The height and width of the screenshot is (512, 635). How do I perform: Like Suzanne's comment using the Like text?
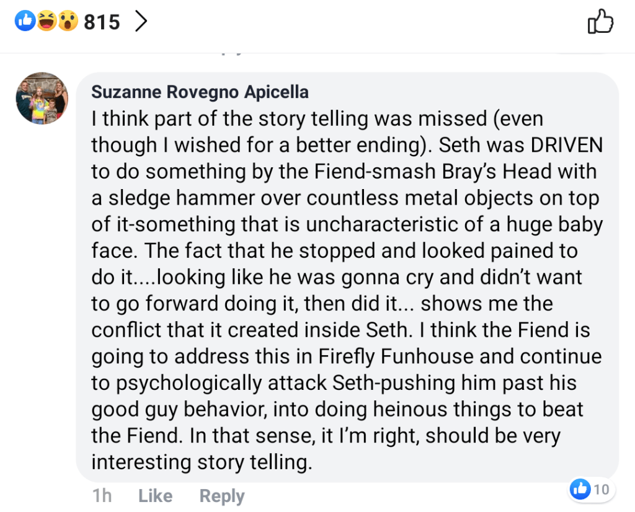[x=155, y=496]
